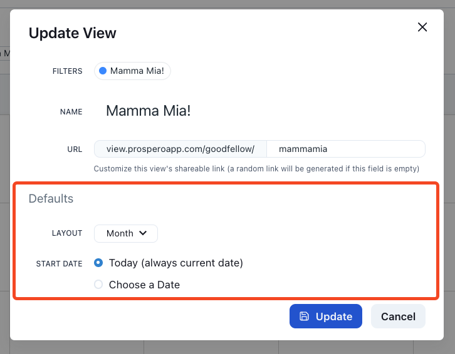
Task: Click the "Choose a Date" label text
Action: pyautogui.click(x=144, y=285)
